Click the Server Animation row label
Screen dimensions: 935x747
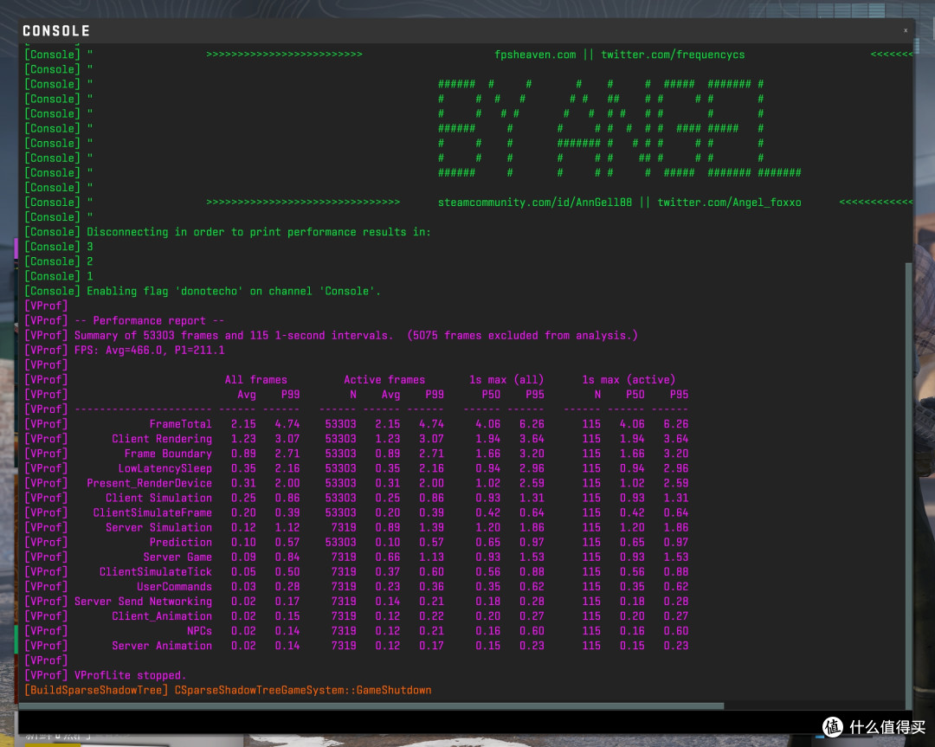(162, 646)
